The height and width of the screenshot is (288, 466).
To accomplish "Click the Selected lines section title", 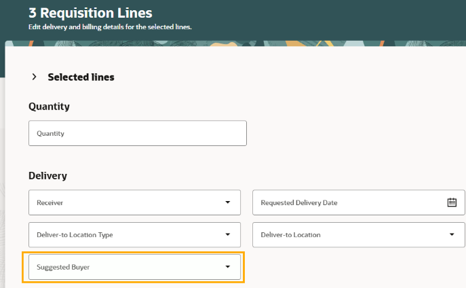I will [x=81, y=77].
